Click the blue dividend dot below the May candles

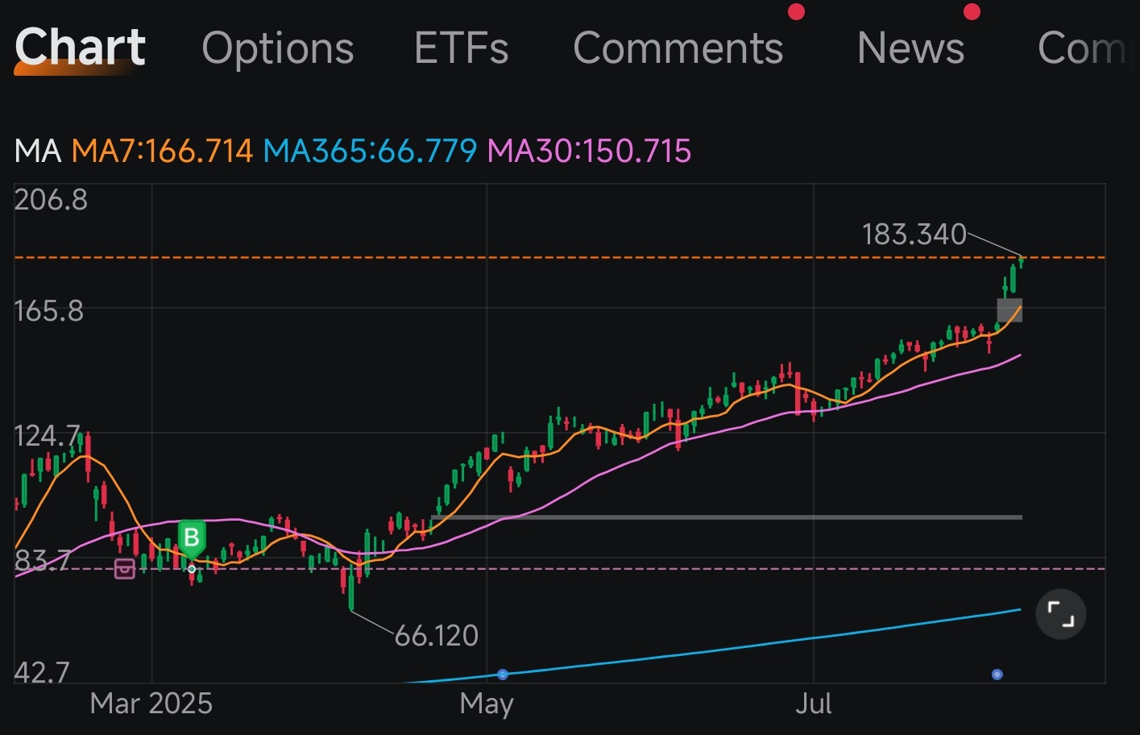tap(503, 674)
